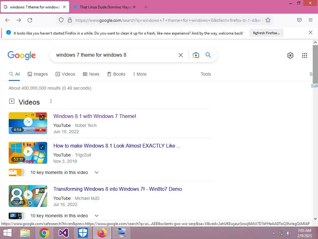The image size is (318, 239).
Task: Play the 4:54 Nobel Tech video thumbnail
Action: pos(28,123)
